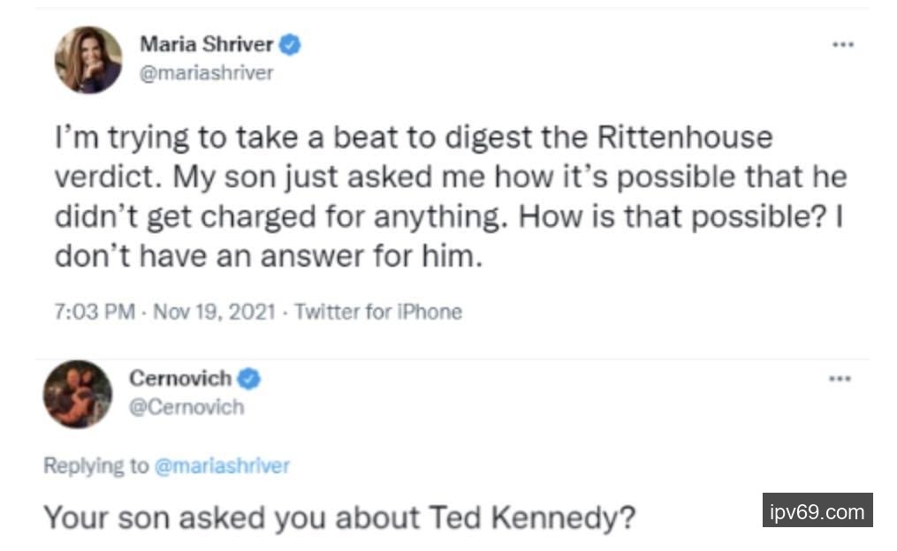
Task: Open the "Twitter for iPhone" source link
Action: click(x=377, y=312)
